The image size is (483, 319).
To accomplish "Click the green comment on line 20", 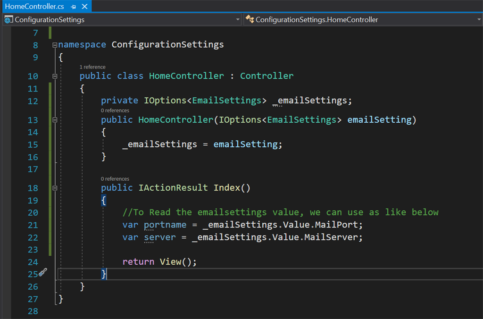I will 280,212.
